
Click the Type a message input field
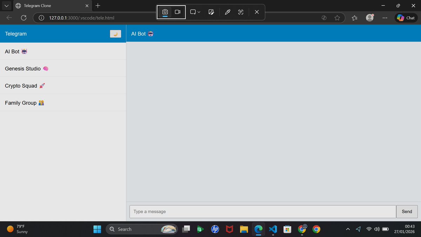point(263,211)
